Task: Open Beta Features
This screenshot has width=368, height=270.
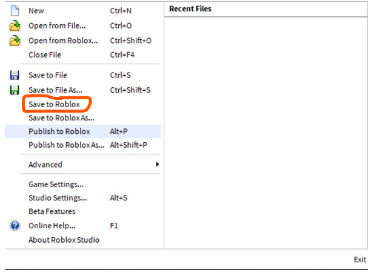Action: 52,212
